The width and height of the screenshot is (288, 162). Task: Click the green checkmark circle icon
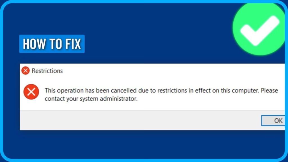pyautogui.click(x=259, y=28)
